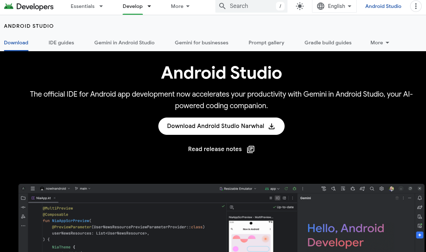Expand the Essentials dropdown arrow

(x=101, y=6)
